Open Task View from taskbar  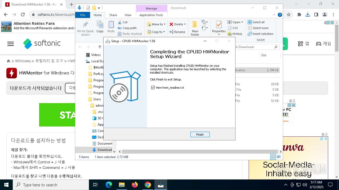(x=96, y=185)
